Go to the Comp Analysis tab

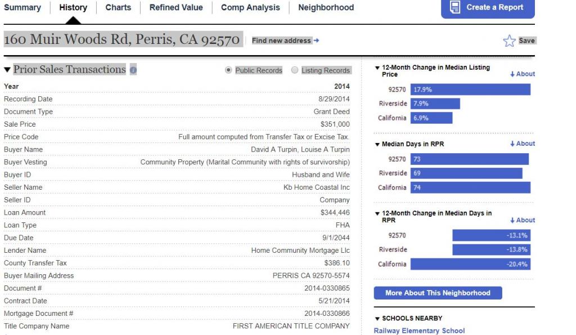click(250, 7)
